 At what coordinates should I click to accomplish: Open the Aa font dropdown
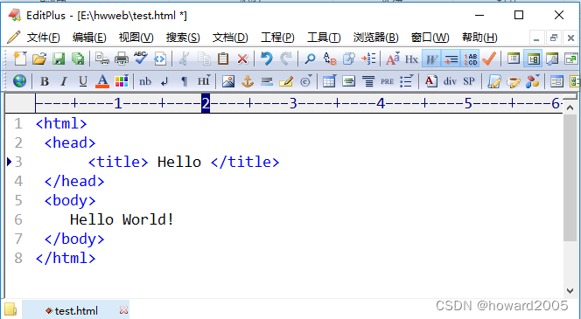click(x=392, y=59)
